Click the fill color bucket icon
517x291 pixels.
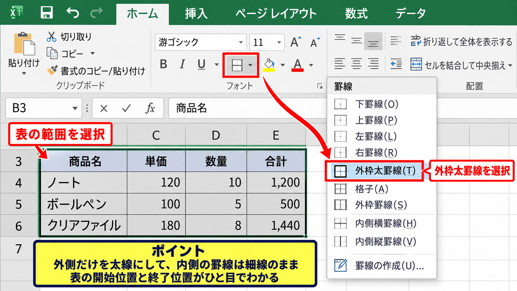tap(269, 65)
